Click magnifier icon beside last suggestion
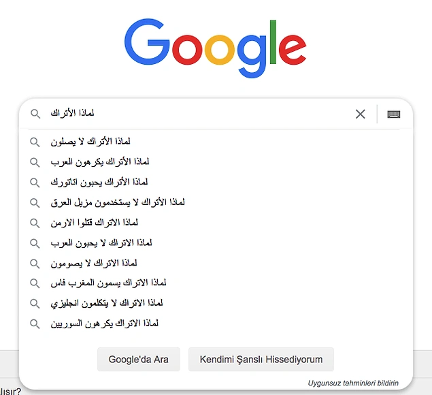 pyautogui.click(x=35, y=323)
